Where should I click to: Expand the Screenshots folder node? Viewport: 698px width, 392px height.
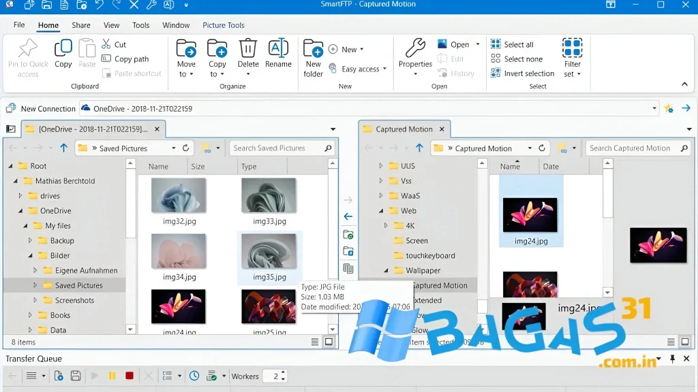[x=35, y=300]
